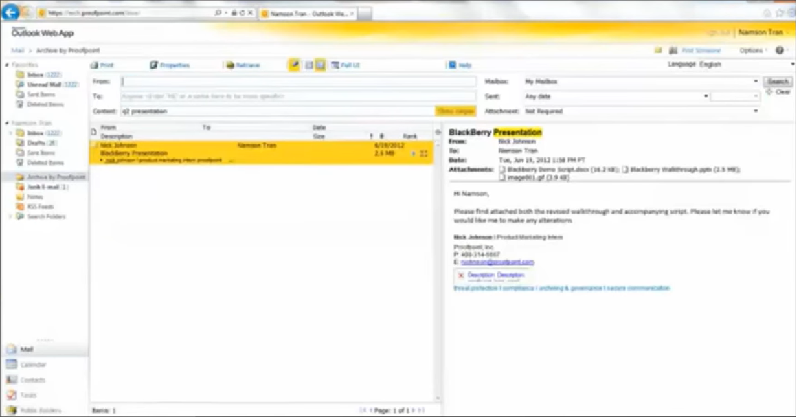Open the Sent Any date dropdown
Viewport: 796px width, 417px height.
point(617,96)
